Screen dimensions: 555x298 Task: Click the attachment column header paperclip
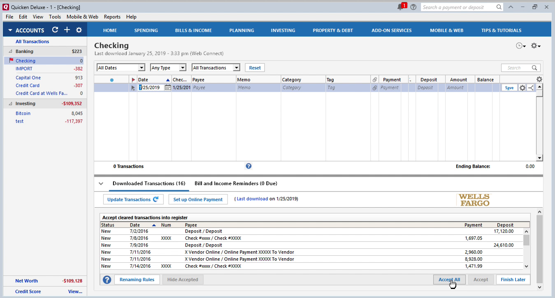(374, 80)
